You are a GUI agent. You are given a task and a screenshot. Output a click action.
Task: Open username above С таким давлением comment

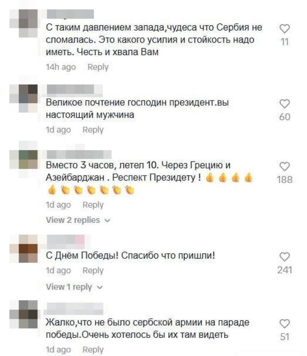[70, 14]
